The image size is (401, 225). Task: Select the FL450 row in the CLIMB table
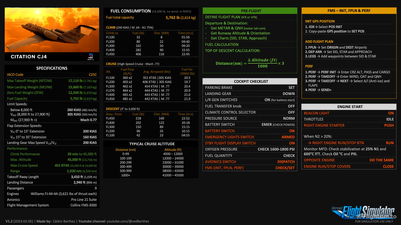pyautogui.click(x=151, y=54)
